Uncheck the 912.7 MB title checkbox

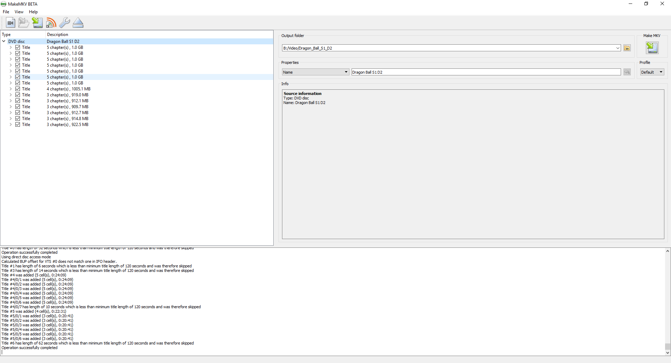point(17,112)
